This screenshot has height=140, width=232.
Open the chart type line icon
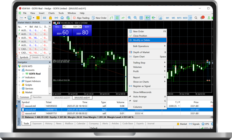[x=21, y=18]
